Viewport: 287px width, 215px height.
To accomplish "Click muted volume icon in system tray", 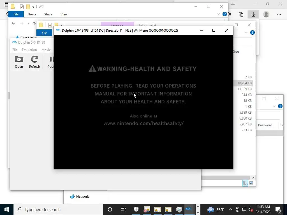I will 251,209.
